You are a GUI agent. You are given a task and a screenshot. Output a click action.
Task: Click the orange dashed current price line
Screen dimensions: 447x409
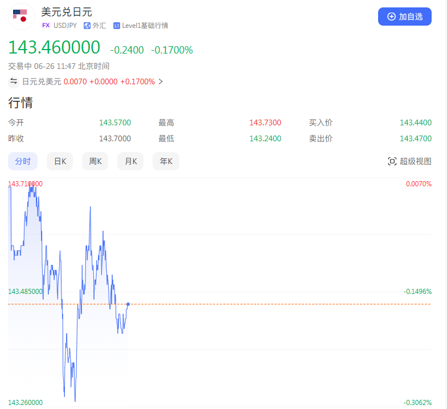pos(219,304)
